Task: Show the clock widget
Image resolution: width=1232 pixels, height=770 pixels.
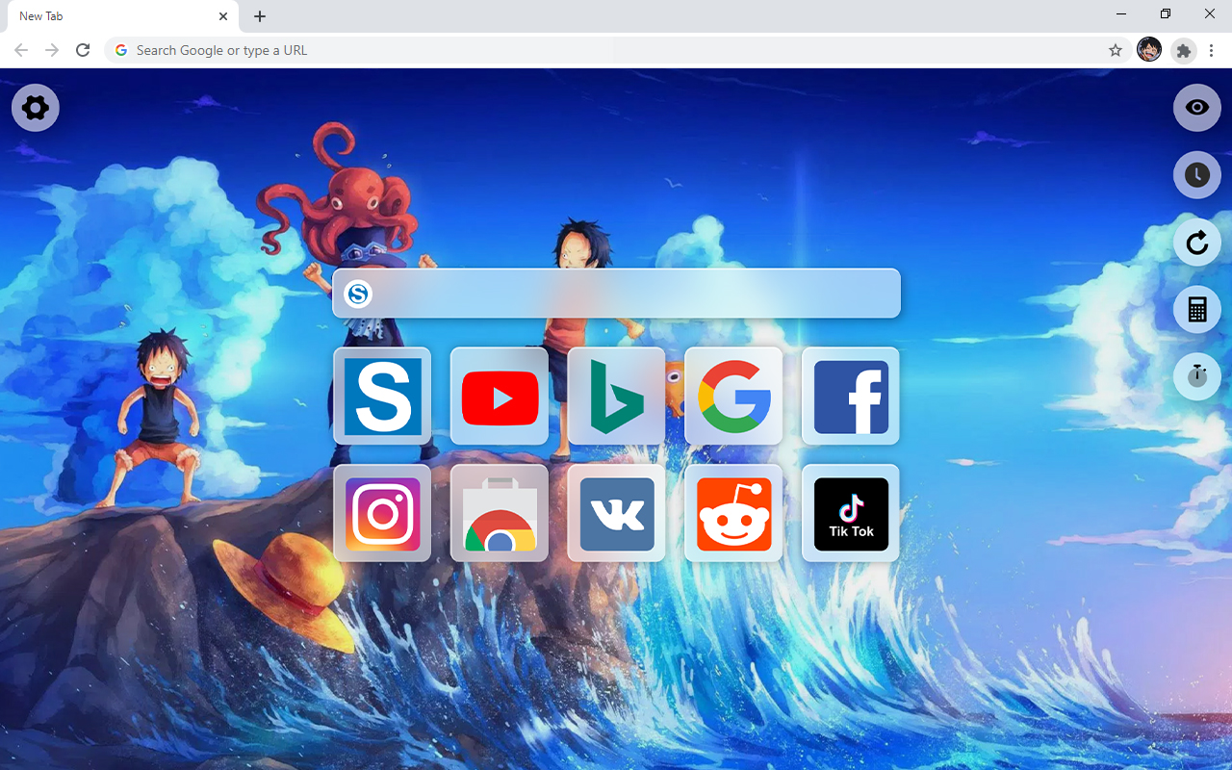Action: pyautogui.click(x=1196, y=175)
